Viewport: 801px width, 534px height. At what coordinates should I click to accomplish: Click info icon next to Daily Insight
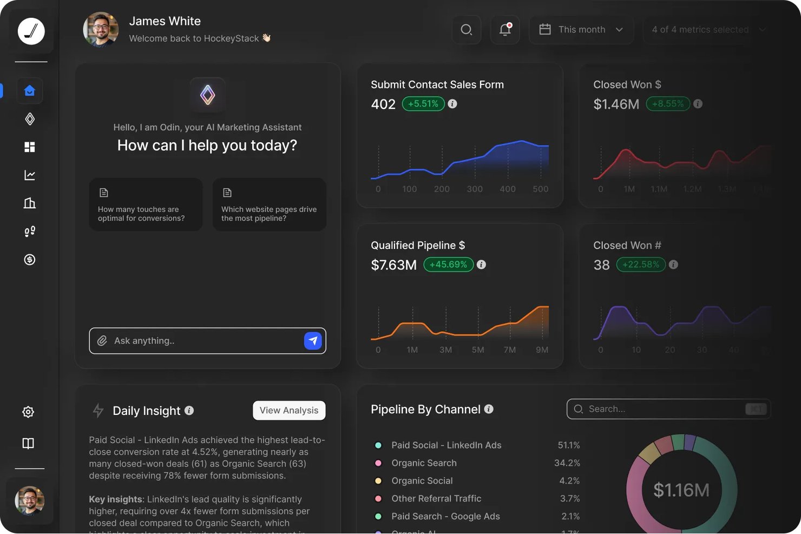coord(189,411)
